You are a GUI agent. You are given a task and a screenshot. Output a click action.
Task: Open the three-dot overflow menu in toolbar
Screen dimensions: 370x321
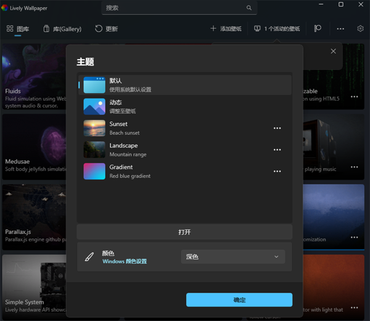pos(340,28)
